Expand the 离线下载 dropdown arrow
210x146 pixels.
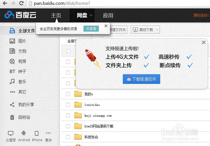[x=157, y=30]
